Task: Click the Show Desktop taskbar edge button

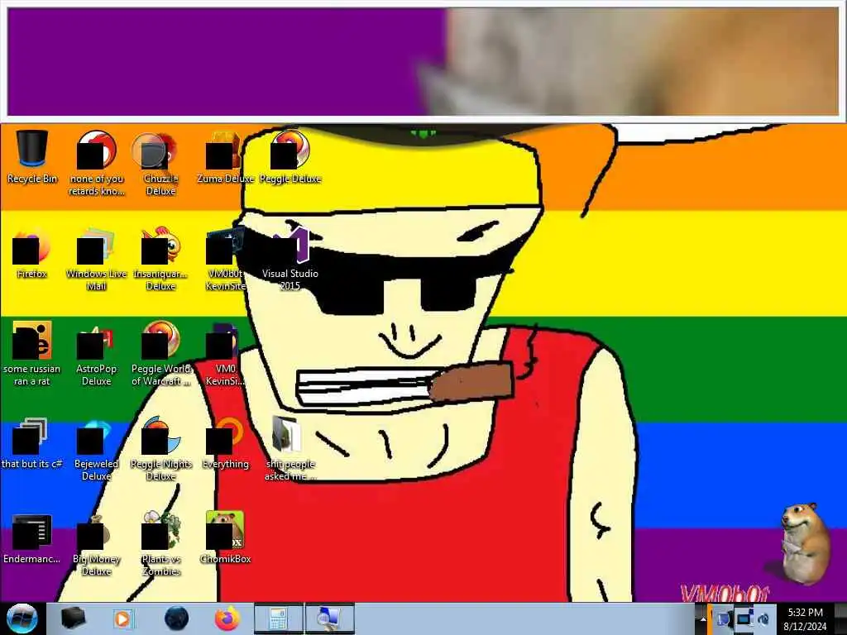Action: click(x=840, y=618)
